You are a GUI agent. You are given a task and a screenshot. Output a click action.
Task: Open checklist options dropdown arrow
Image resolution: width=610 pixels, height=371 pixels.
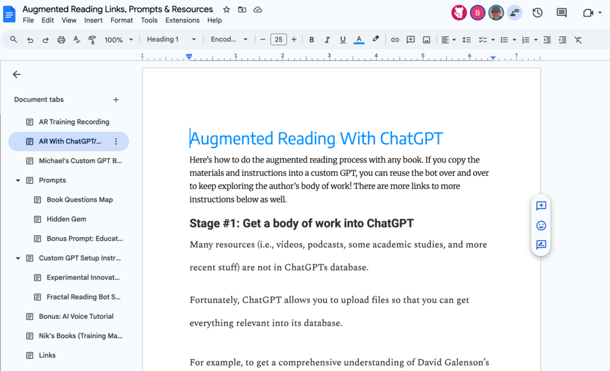click(x=493, y=39)
